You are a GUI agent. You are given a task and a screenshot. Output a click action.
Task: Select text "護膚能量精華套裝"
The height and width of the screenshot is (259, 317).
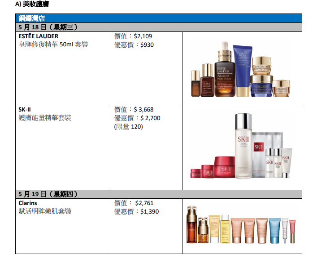[x=45, y=118]
